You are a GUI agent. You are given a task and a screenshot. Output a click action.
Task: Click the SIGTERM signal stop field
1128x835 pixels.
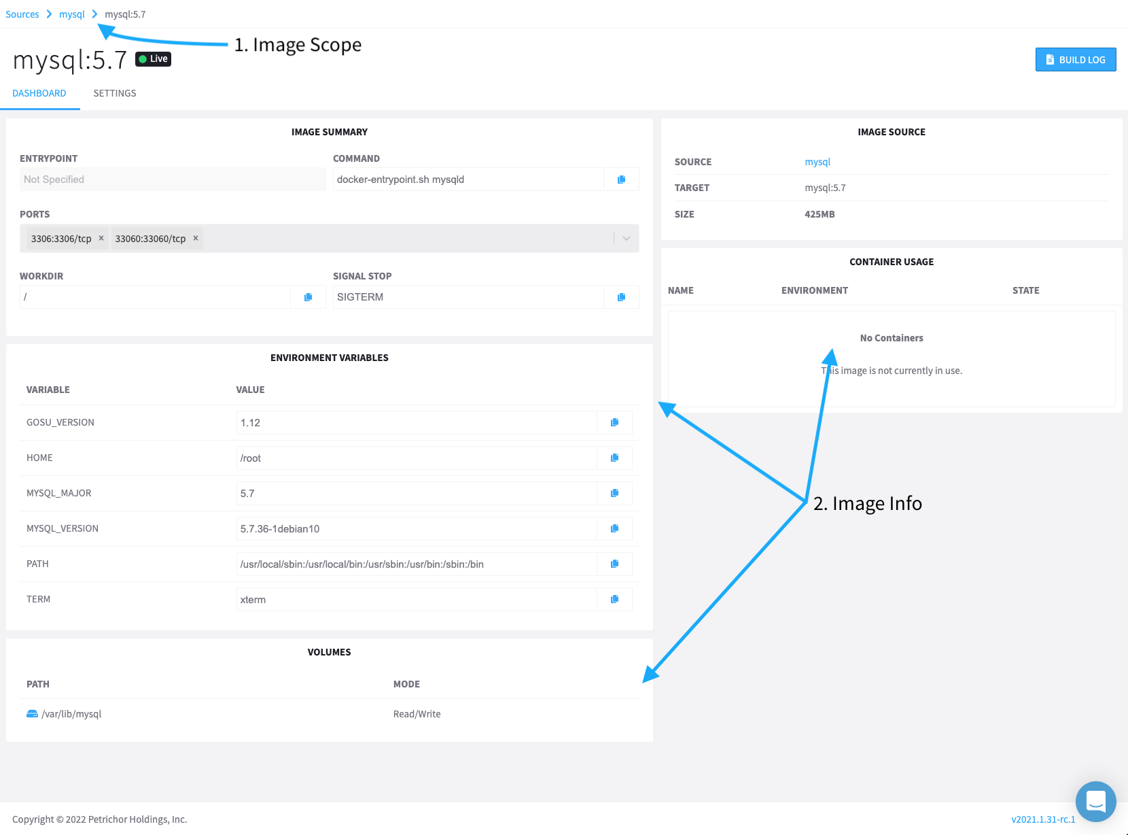pos(468,297)
